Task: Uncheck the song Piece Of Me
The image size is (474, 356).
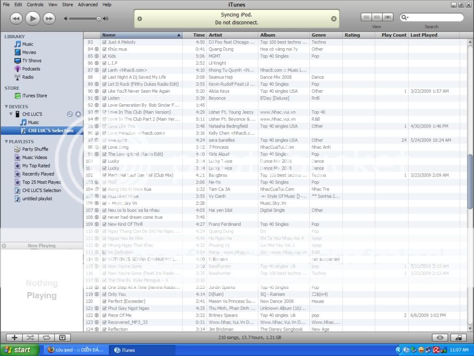Action: pos(105,315)
